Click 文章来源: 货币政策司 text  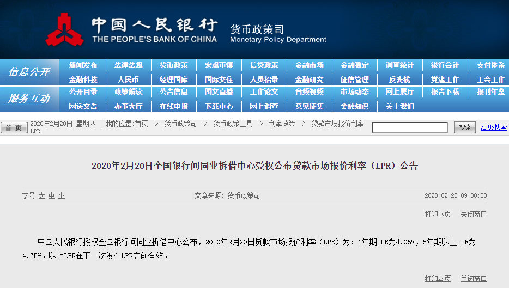coord(227,195)
